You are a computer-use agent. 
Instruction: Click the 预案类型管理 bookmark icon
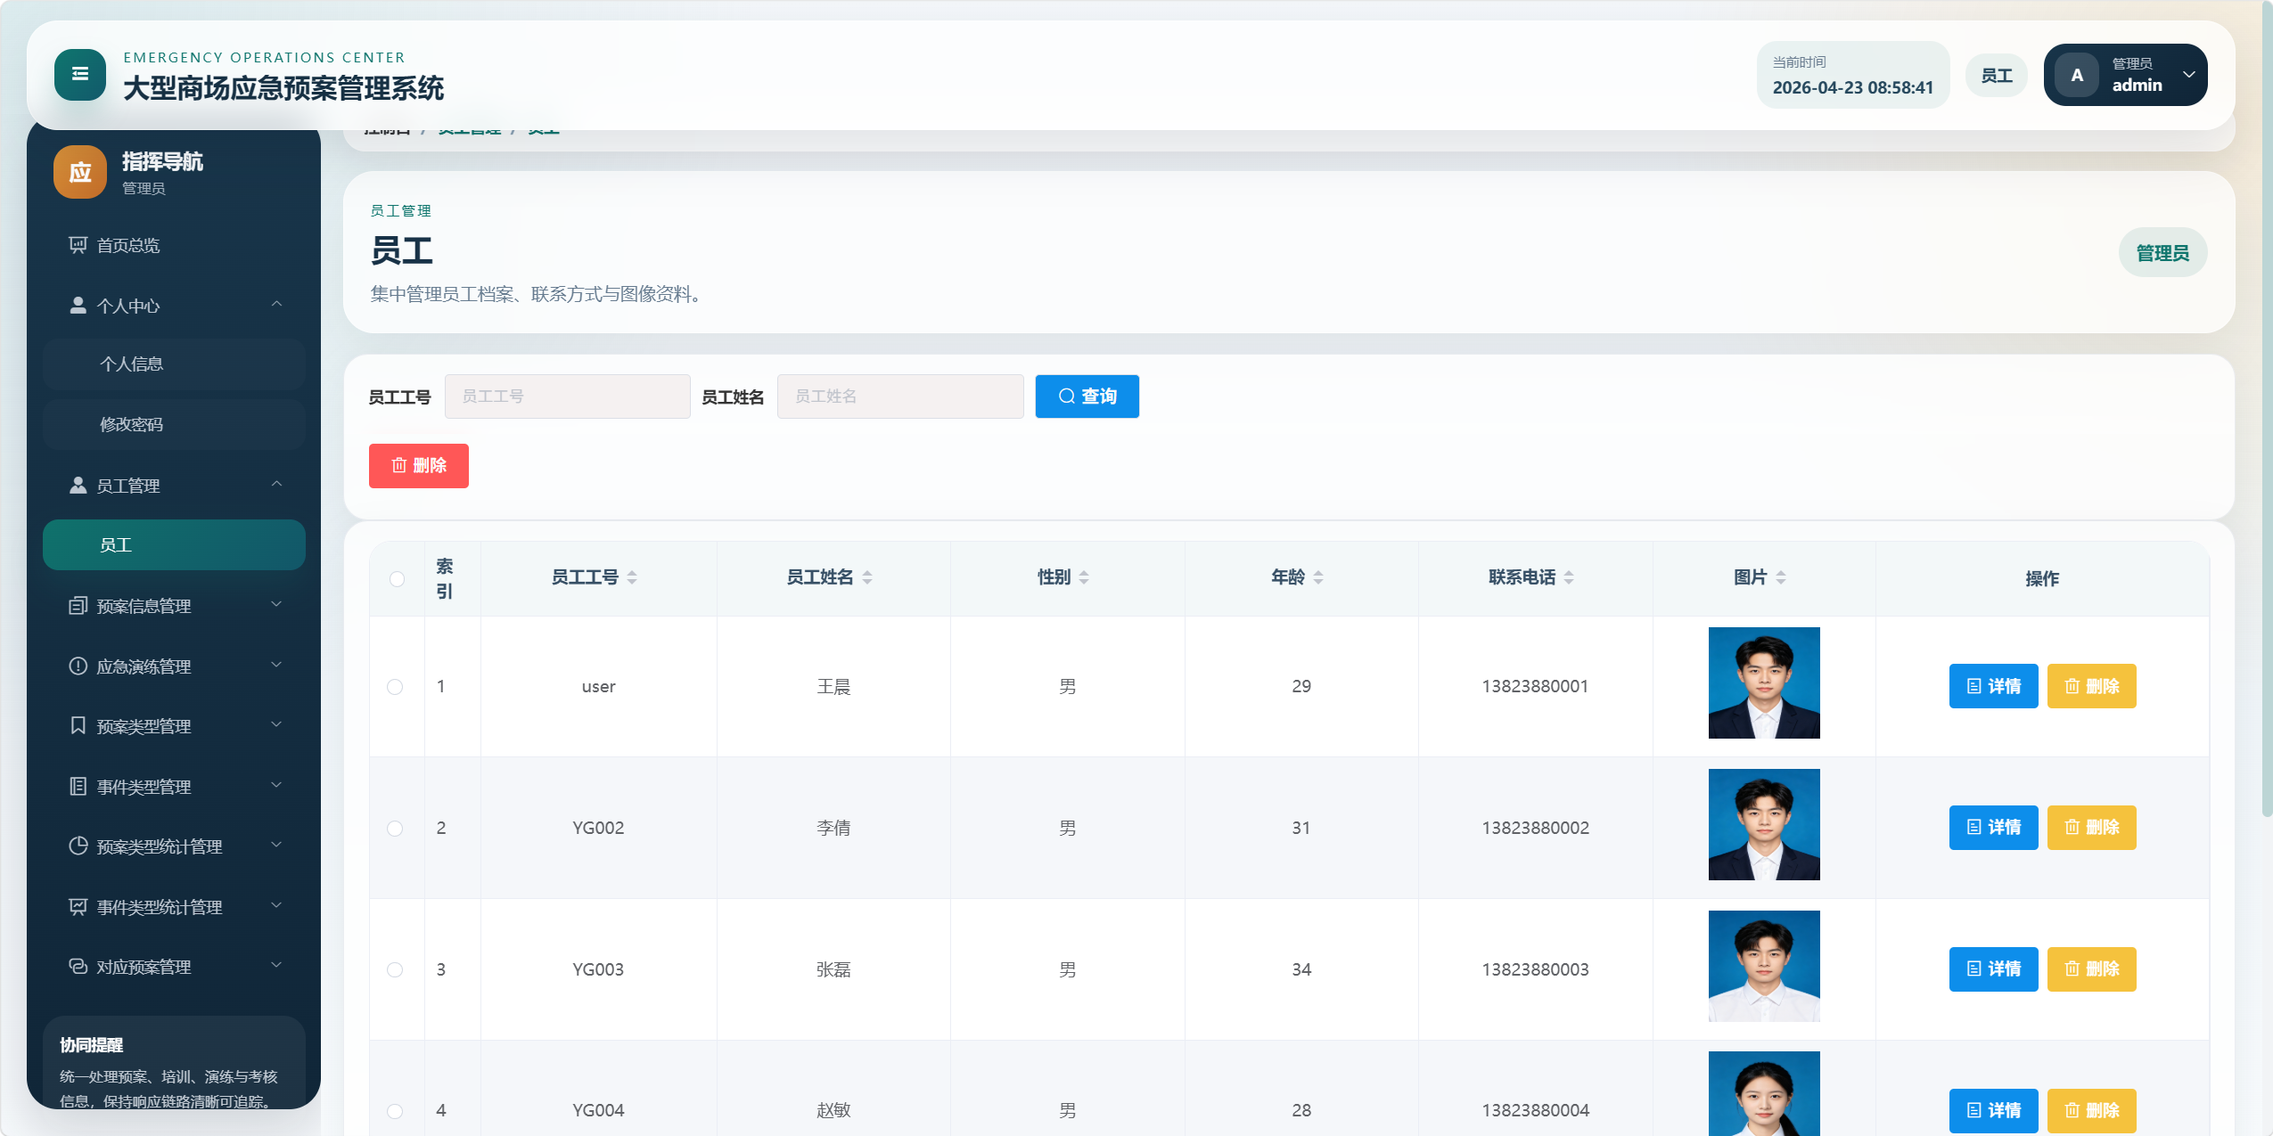click(78, 726)
